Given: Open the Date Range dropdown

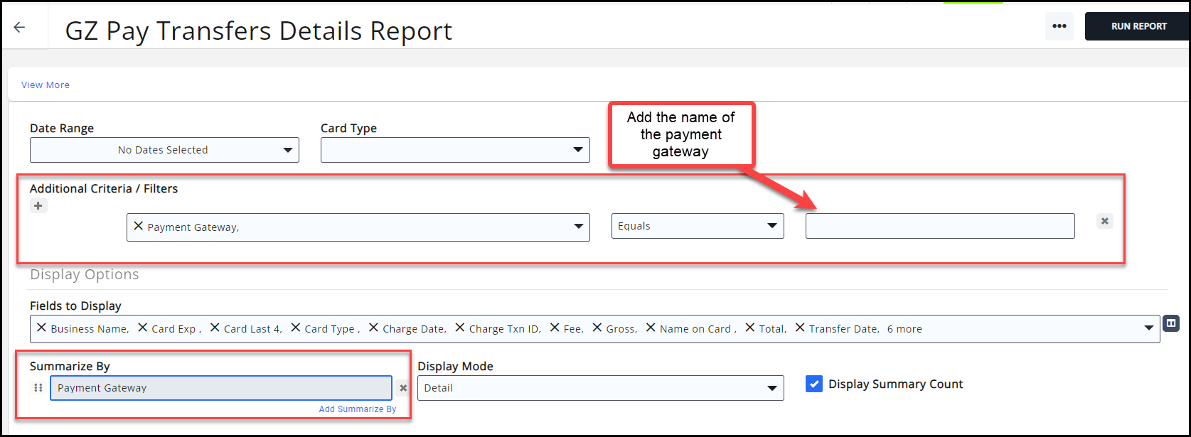Looking at the screenshot, I should click(164, 150).
